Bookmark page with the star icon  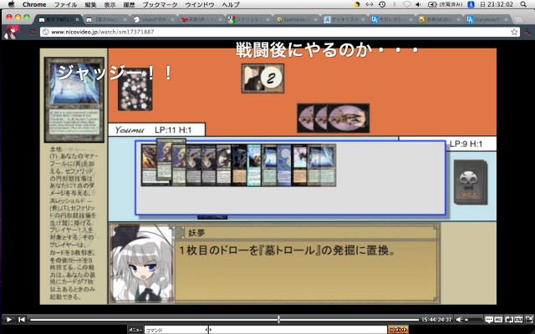click(x=514, y=32)
